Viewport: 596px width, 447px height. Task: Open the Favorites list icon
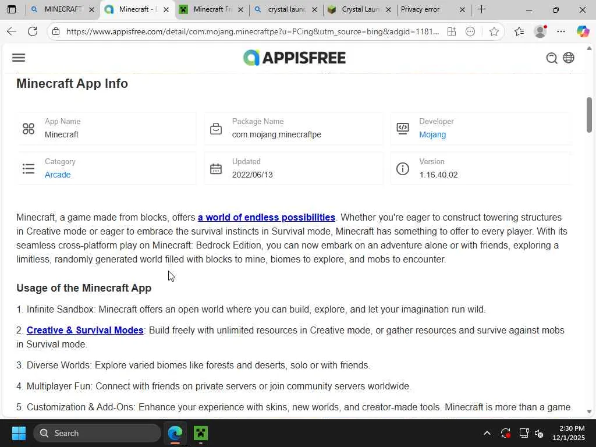tap(519, 31)
